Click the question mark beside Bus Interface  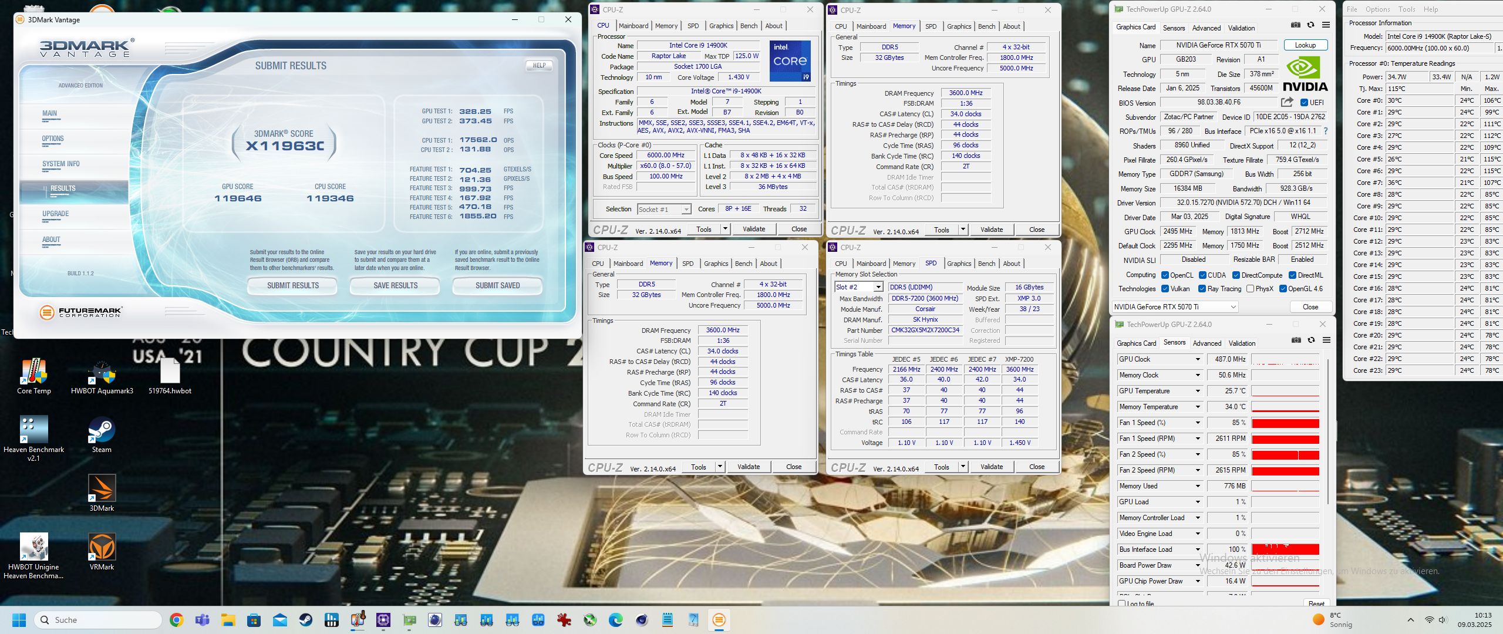coord(1325,131)
